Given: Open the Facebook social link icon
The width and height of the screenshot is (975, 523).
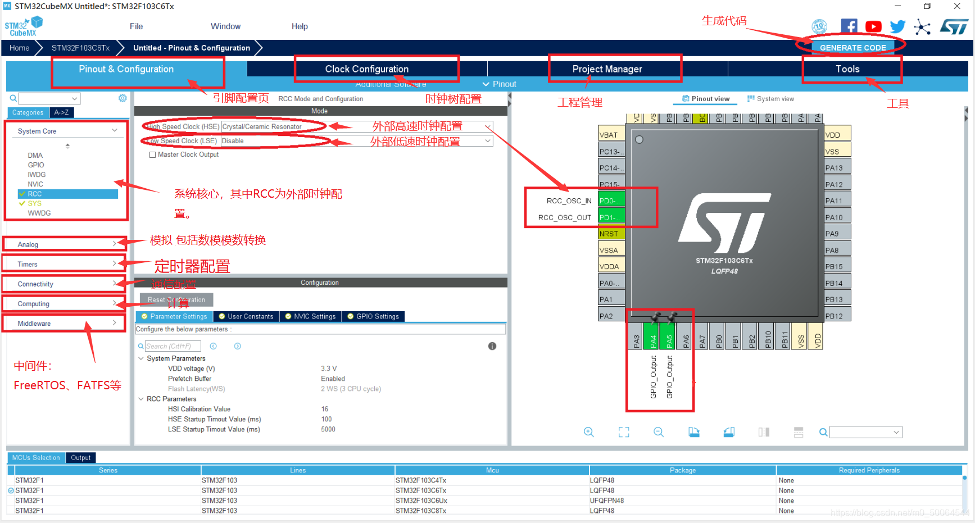Looking at the screenshot, I should click(x=849, y=26).
